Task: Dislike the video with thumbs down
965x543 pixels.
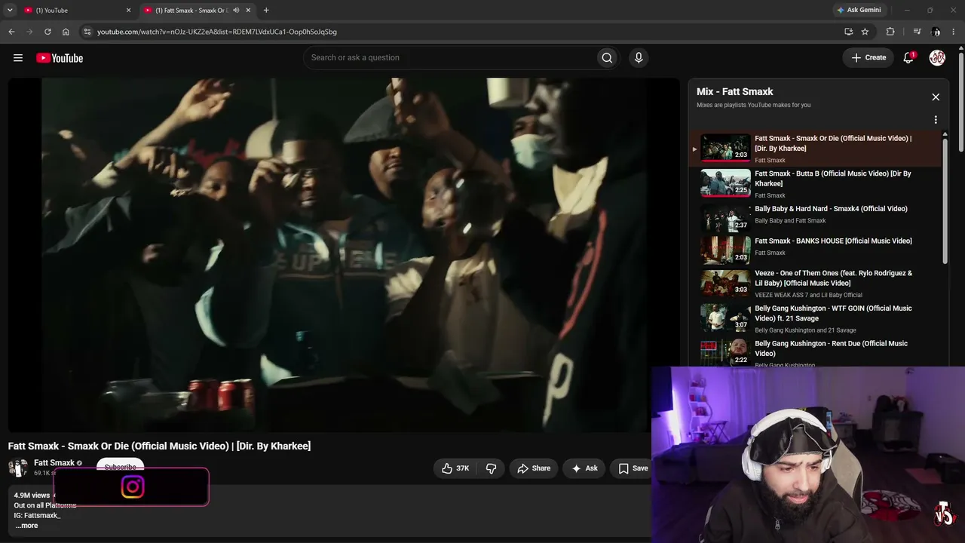Action: tap(491, 468)
